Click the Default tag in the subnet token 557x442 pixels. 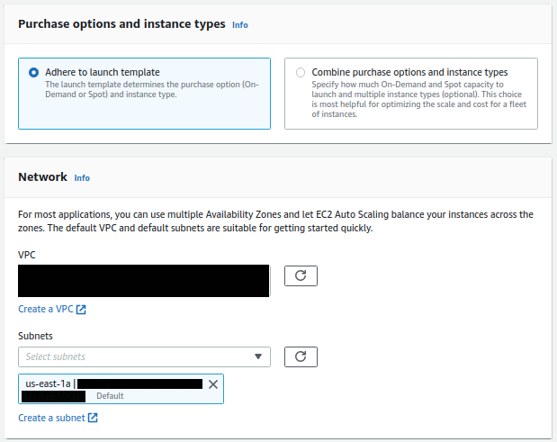[x=110, y=396]
